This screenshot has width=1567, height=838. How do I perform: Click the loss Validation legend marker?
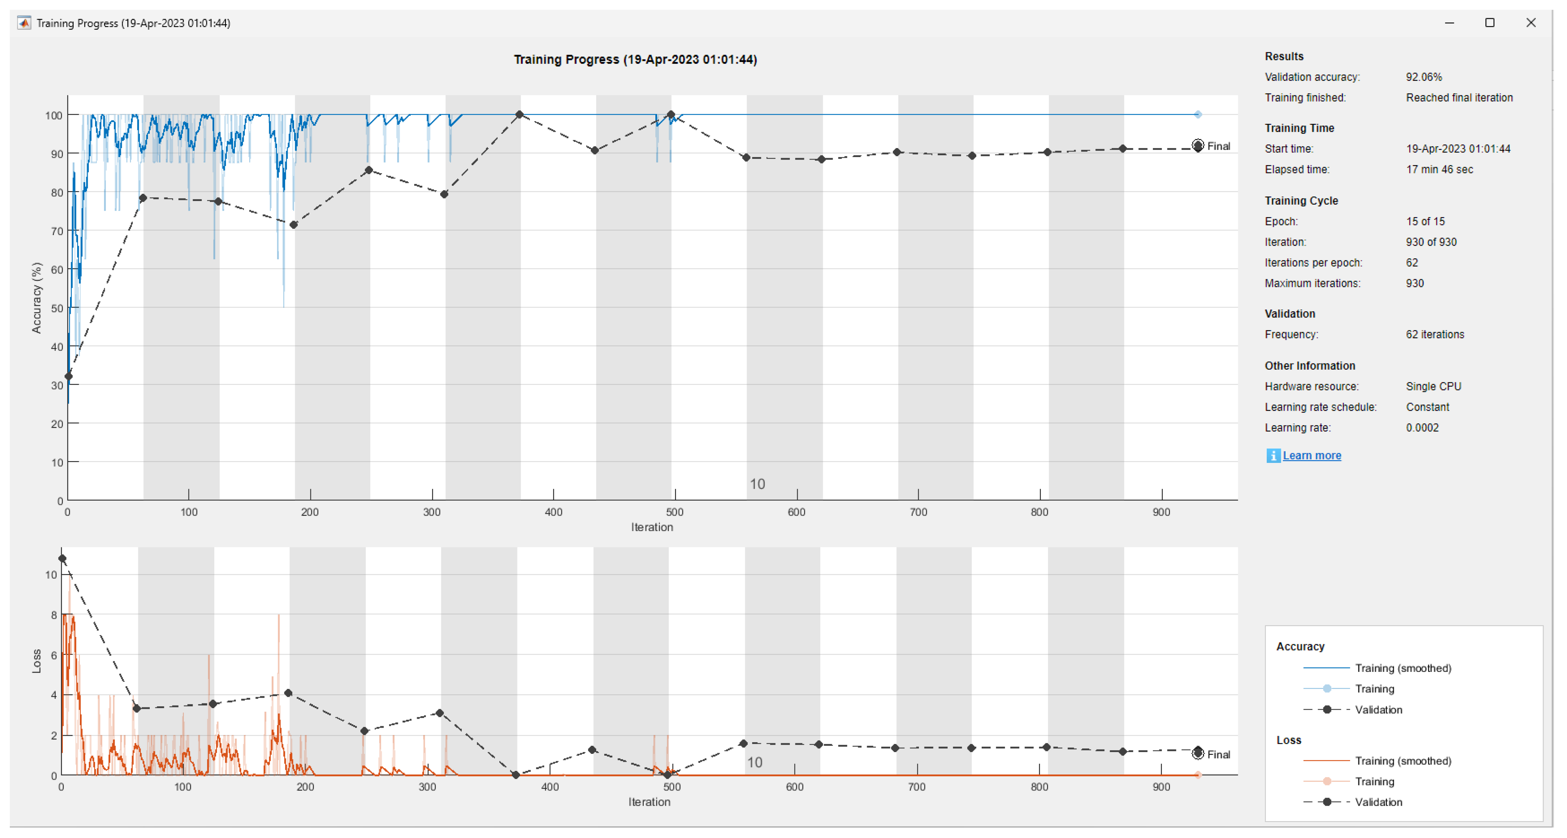point(1327,801)
